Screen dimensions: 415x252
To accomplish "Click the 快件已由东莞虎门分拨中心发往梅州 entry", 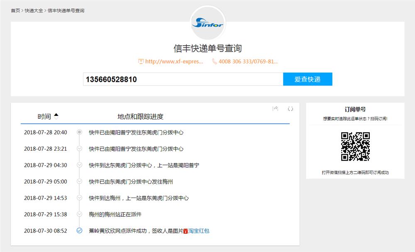I will coord(131,181).
